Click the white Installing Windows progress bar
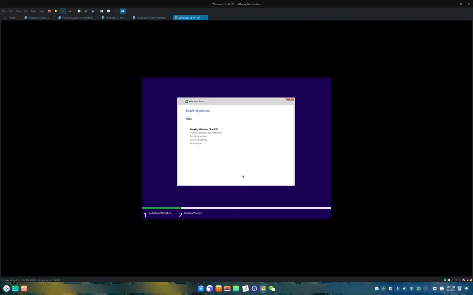 point(256,208)
